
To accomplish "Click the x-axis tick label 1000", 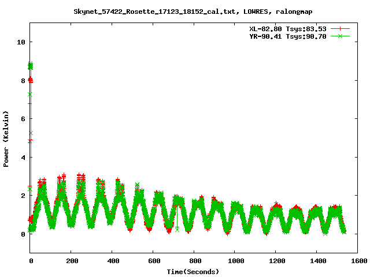I will tap(236, 261).
